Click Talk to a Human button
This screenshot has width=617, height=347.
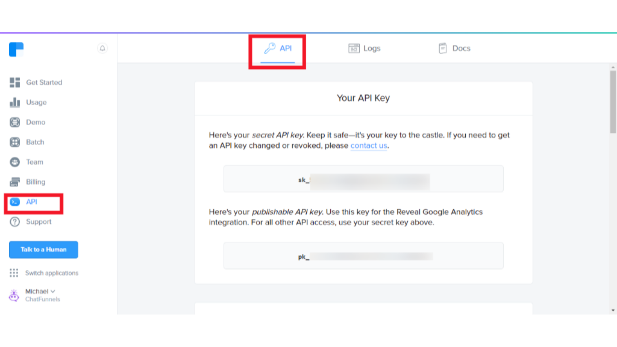click(x=44, y=250)
